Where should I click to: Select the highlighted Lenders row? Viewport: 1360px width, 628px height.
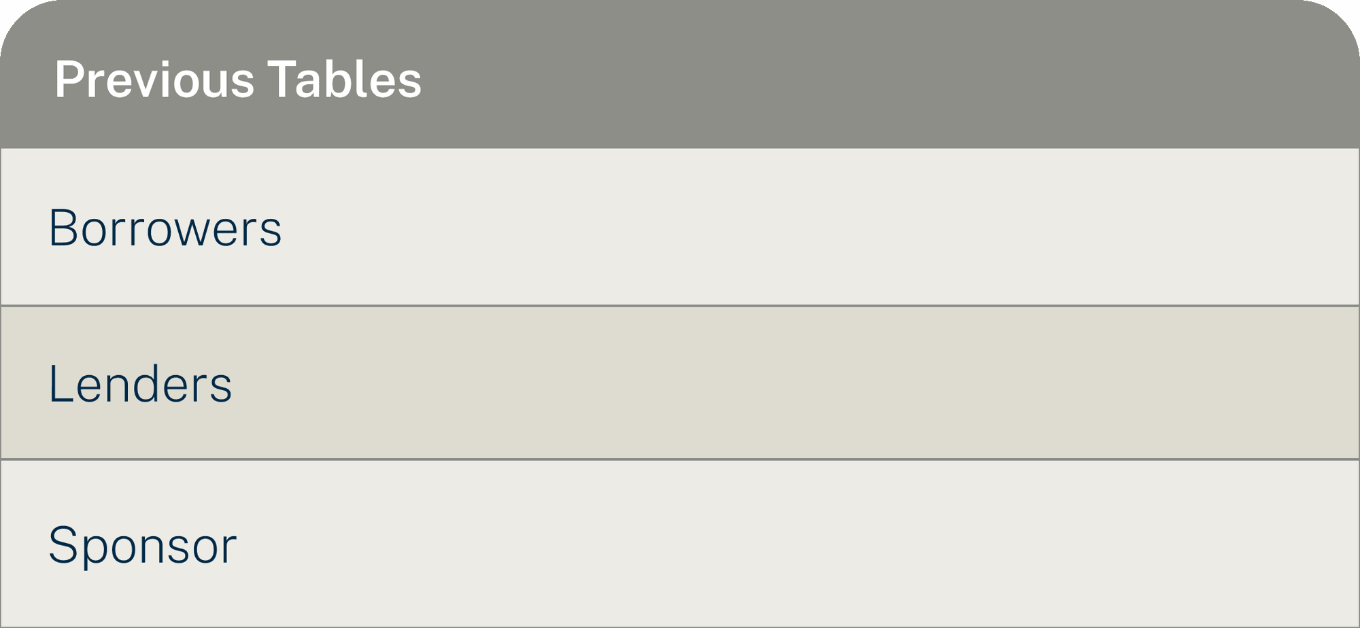(x=680, y=383)
